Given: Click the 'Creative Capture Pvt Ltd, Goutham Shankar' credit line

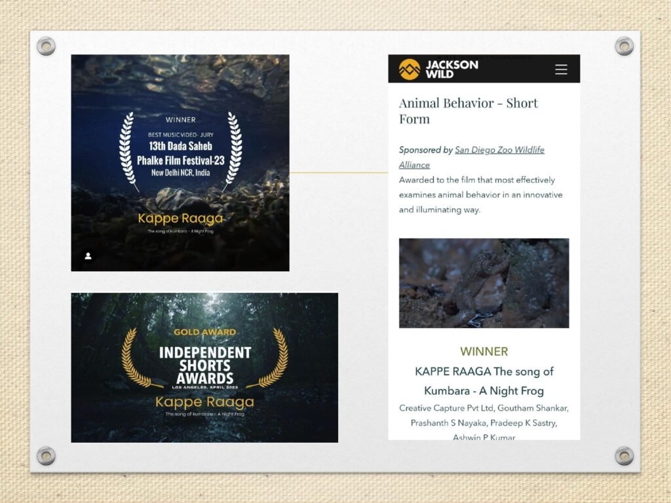Looking at the screenshot, I should (484, 408).
